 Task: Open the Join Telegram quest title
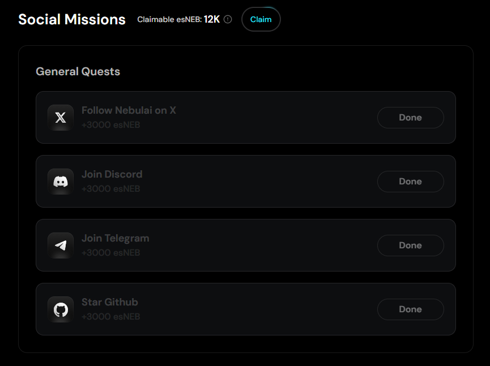tap(115, 238)
